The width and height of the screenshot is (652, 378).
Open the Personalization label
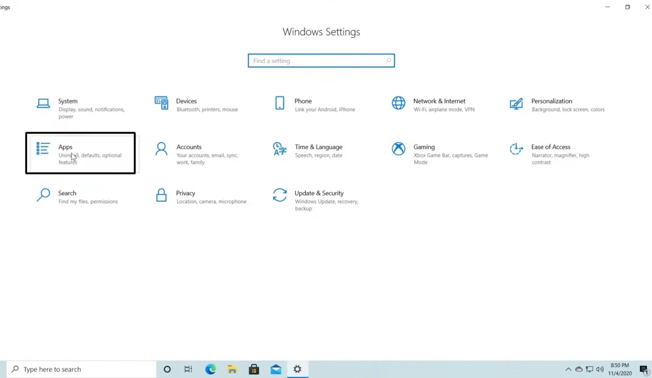tap(551, 101)
